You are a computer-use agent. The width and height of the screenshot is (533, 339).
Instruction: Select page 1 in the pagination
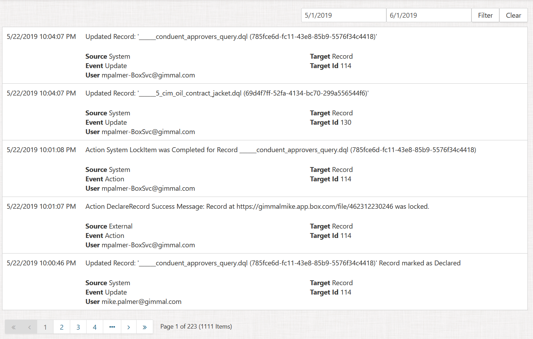(45, 327)
